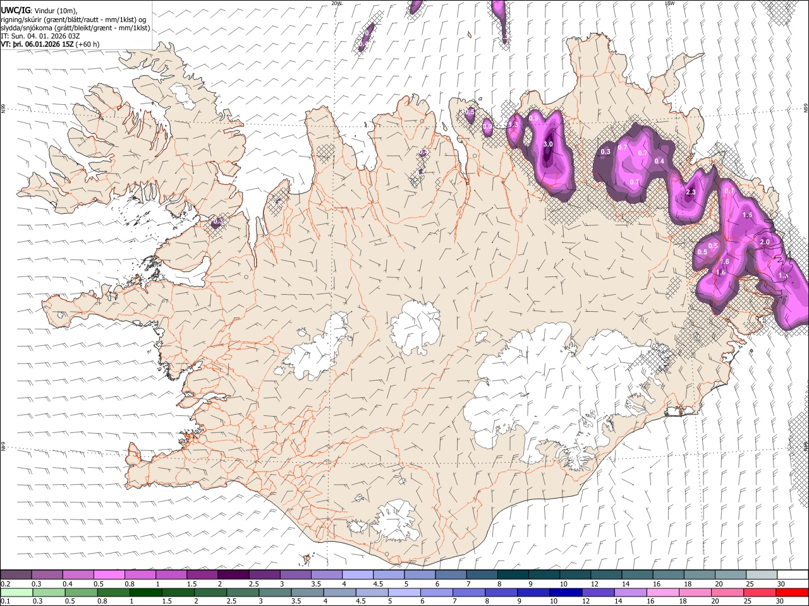Select the light green 0.3 rain legend swatch
The image size is (809, 606).
point(49,593)
